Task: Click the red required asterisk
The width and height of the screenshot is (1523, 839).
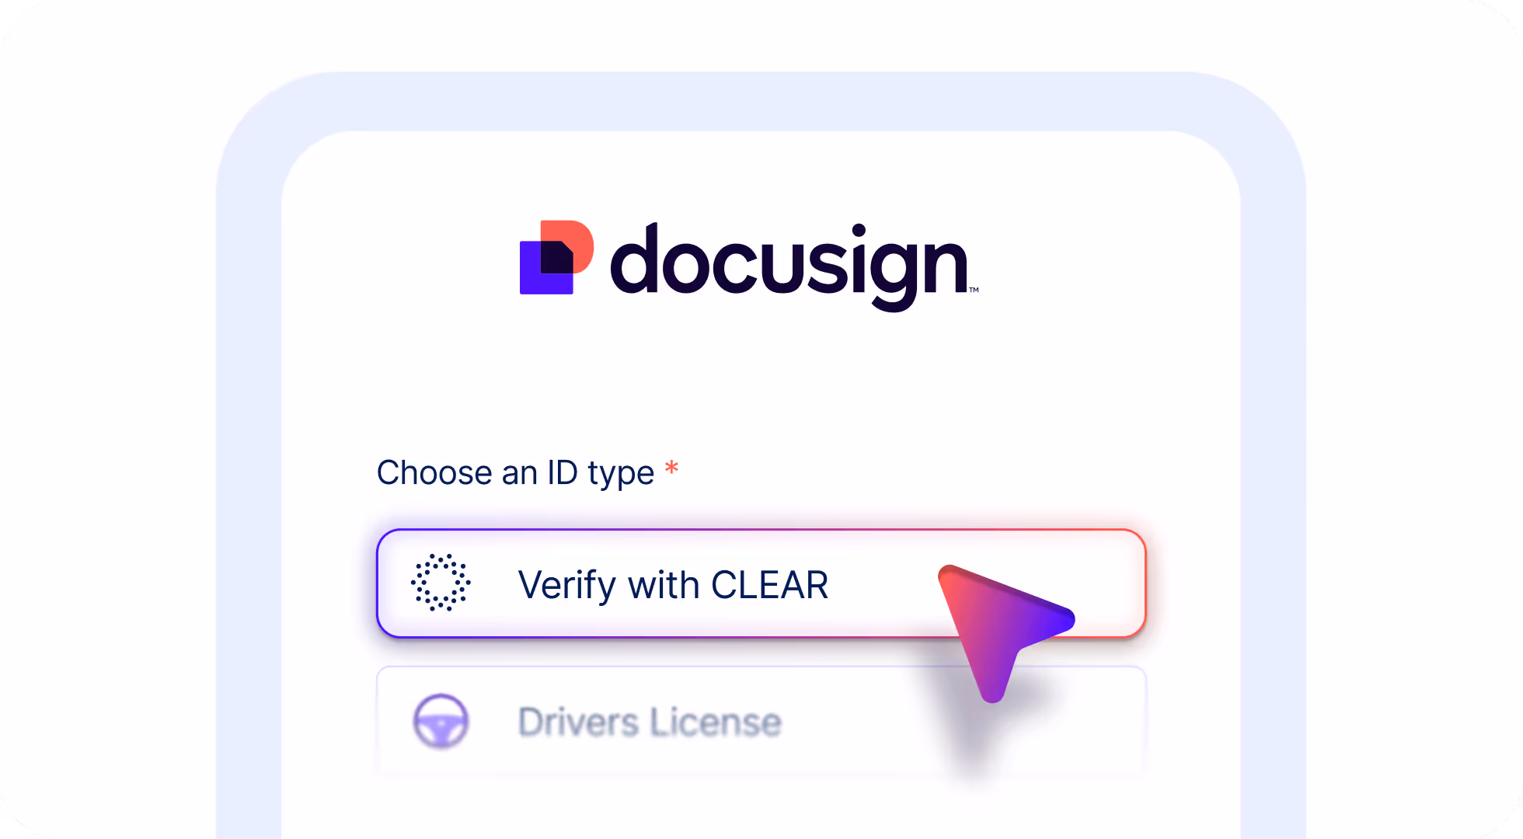Action: (x=671, y=468)
